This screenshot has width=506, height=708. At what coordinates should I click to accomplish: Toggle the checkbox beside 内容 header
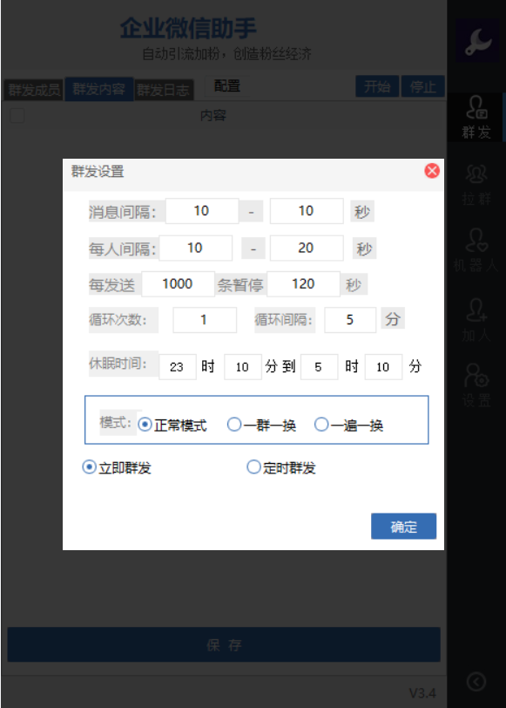click(17, 116)
